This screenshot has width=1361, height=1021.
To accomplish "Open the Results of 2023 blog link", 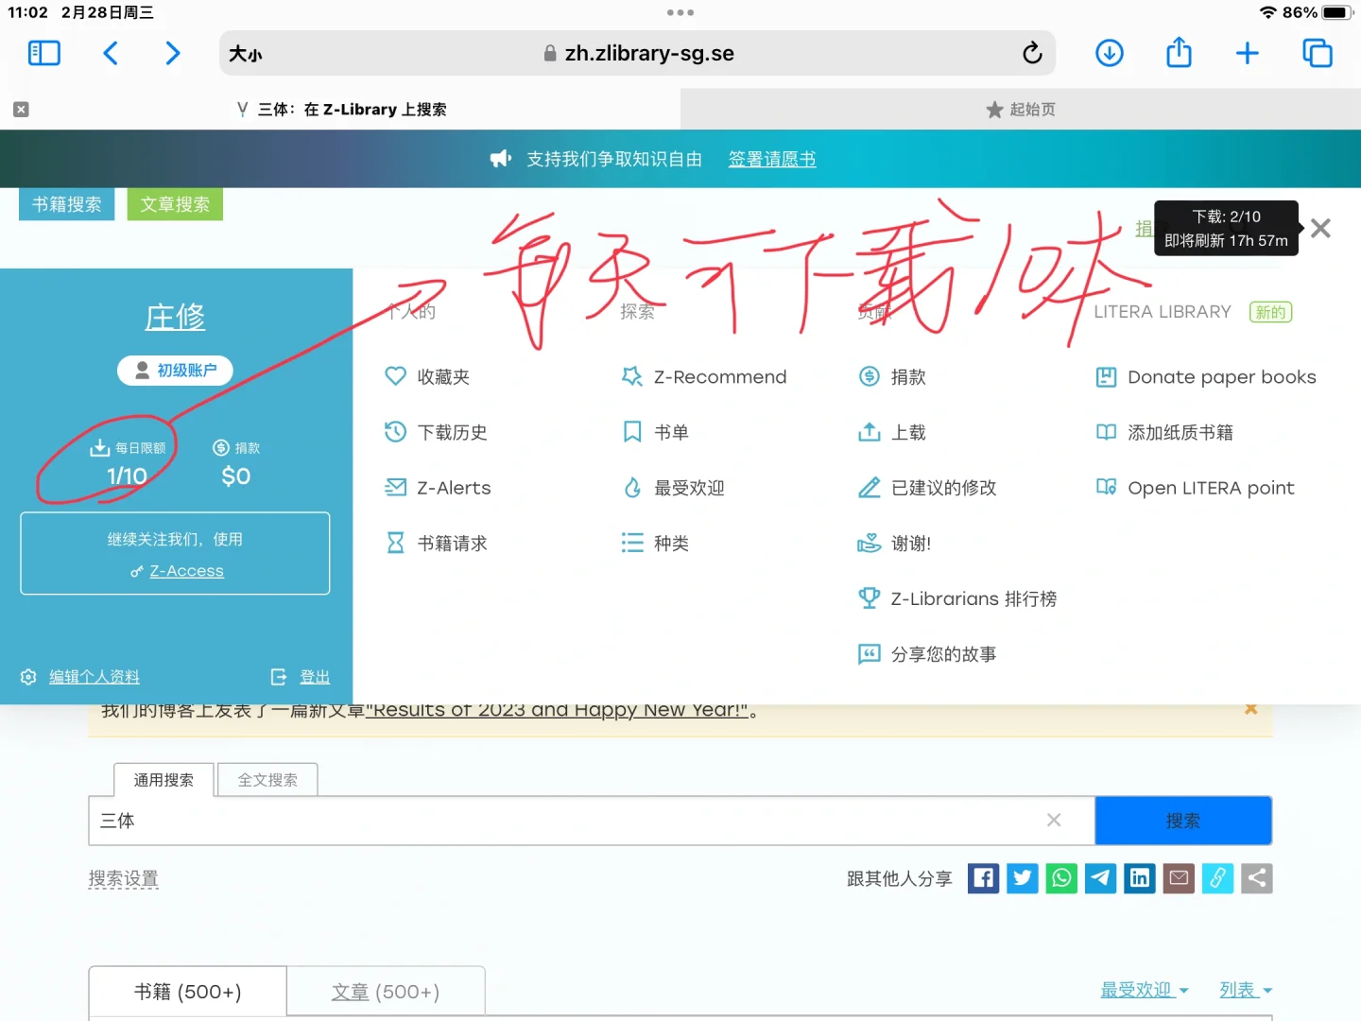I will 557,711.
